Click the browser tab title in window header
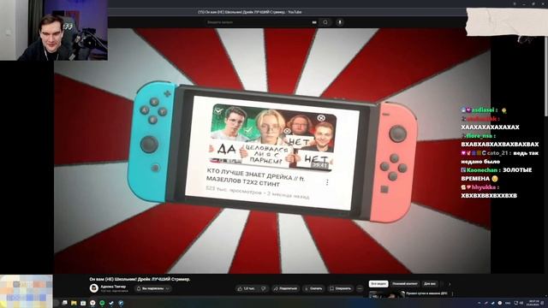The image size is (548, 308). click(250, 12)
